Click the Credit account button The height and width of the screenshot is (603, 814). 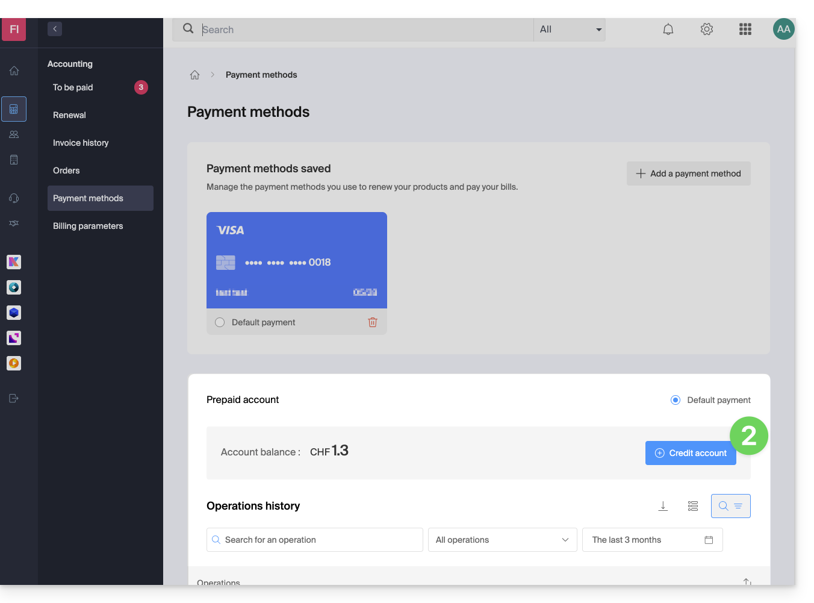point(690,453)
